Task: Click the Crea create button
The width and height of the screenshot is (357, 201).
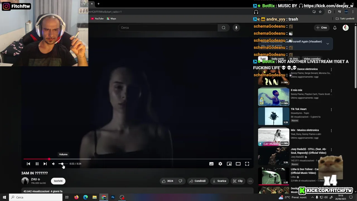Action: [x=321, y=28]
